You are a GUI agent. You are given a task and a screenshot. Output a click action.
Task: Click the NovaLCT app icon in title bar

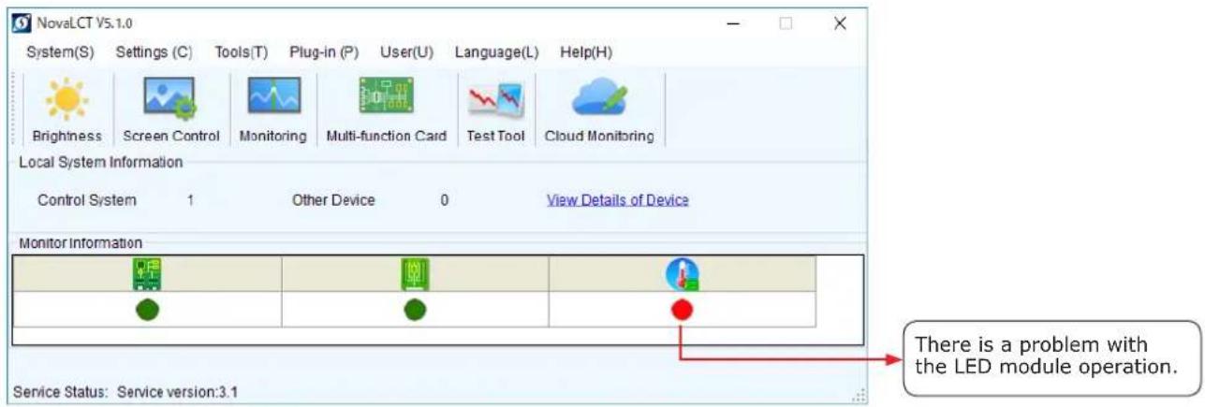pyautogui.click(x=22, y=22)
